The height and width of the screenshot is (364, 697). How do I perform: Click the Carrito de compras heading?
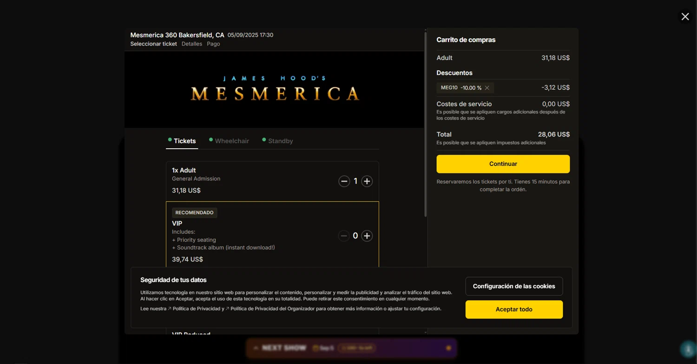tap(466, 40)
